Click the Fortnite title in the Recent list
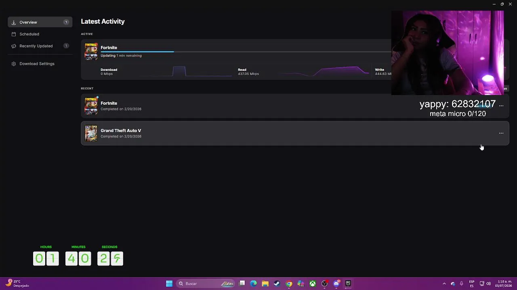Screen dimensions: 517x290 109,103
